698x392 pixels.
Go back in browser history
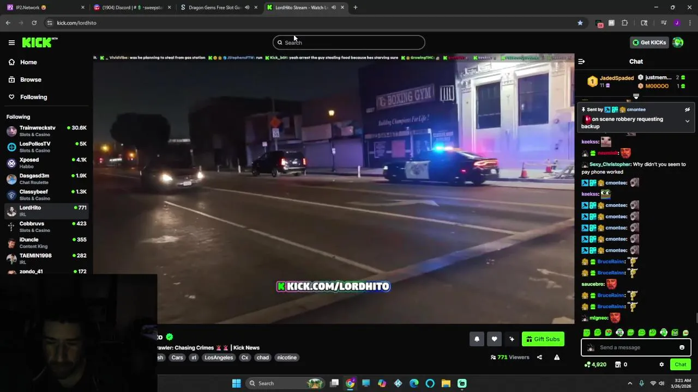click(8, 23)
